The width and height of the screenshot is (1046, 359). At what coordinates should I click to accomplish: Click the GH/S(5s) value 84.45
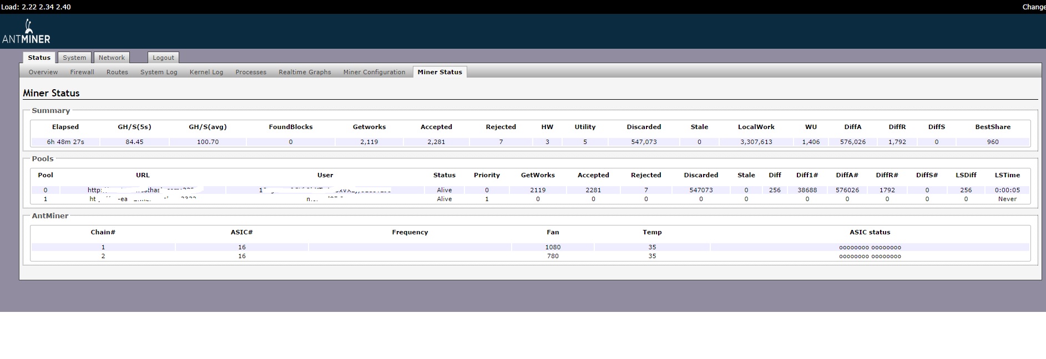(x=134, y=142)
